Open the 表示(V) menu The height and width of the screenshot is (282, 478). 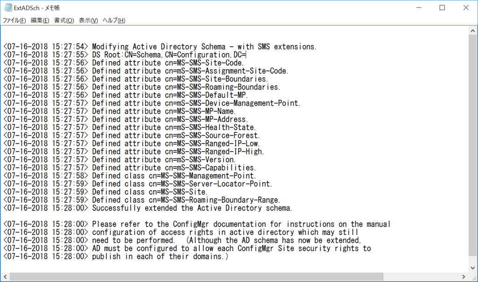(x=88, y=21)
